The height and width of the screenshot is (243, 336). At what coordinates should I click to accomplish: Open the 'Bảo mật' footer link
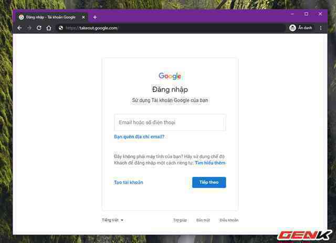point(203,220)
